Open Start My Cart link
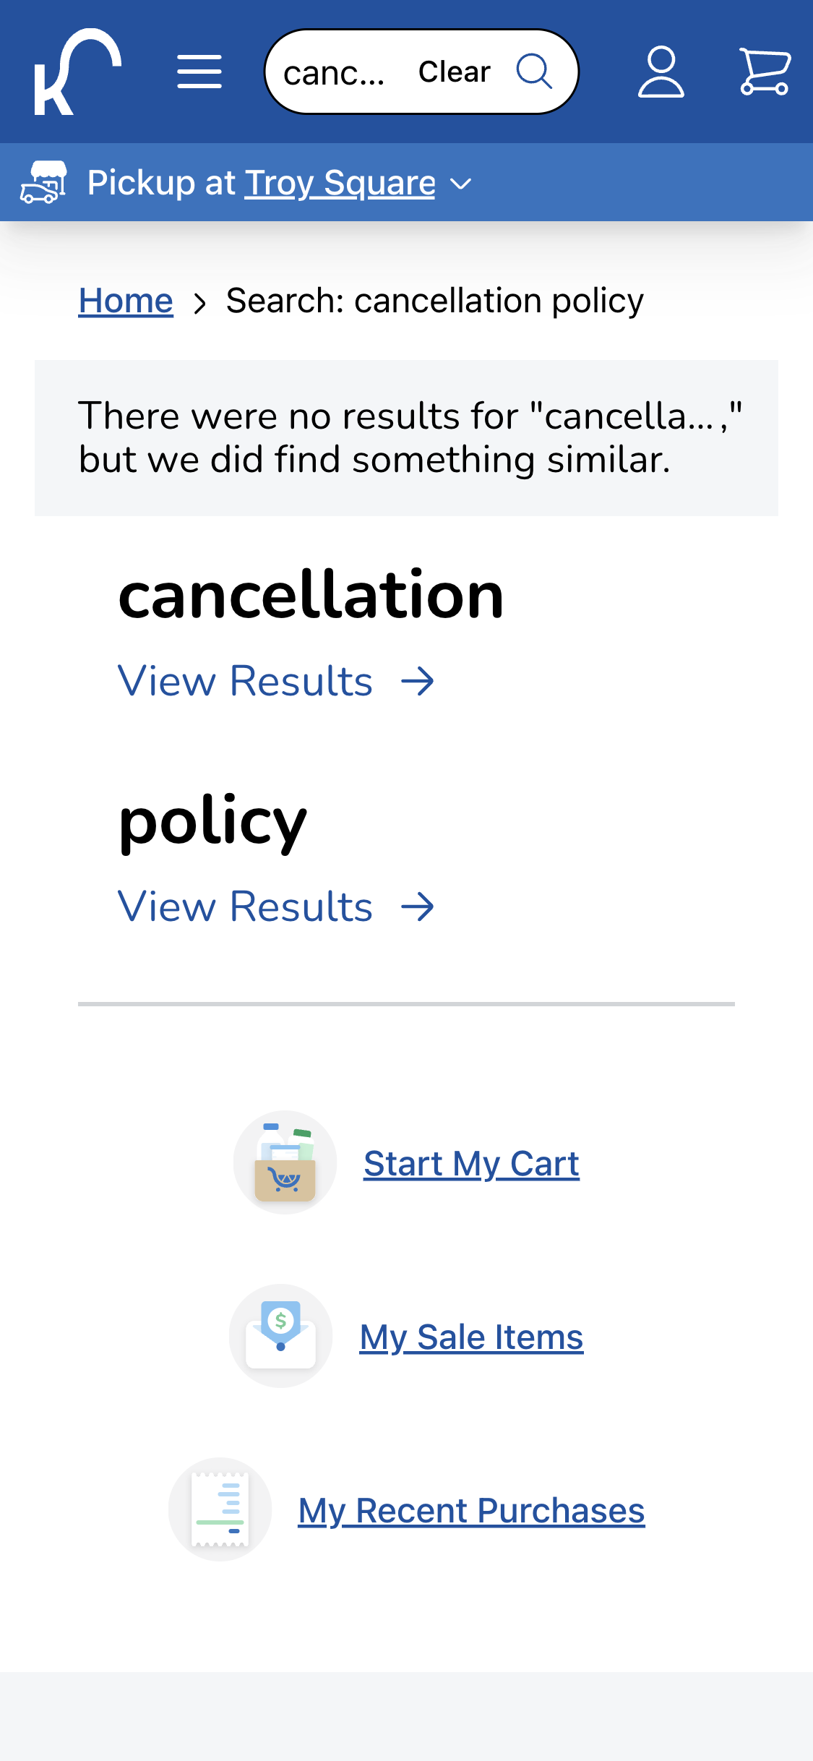 [x=471, y=1162]
